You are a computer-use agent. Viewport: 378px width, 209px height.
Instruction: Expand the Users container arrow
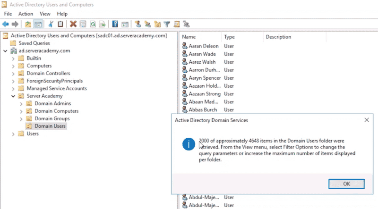[13, 134]
